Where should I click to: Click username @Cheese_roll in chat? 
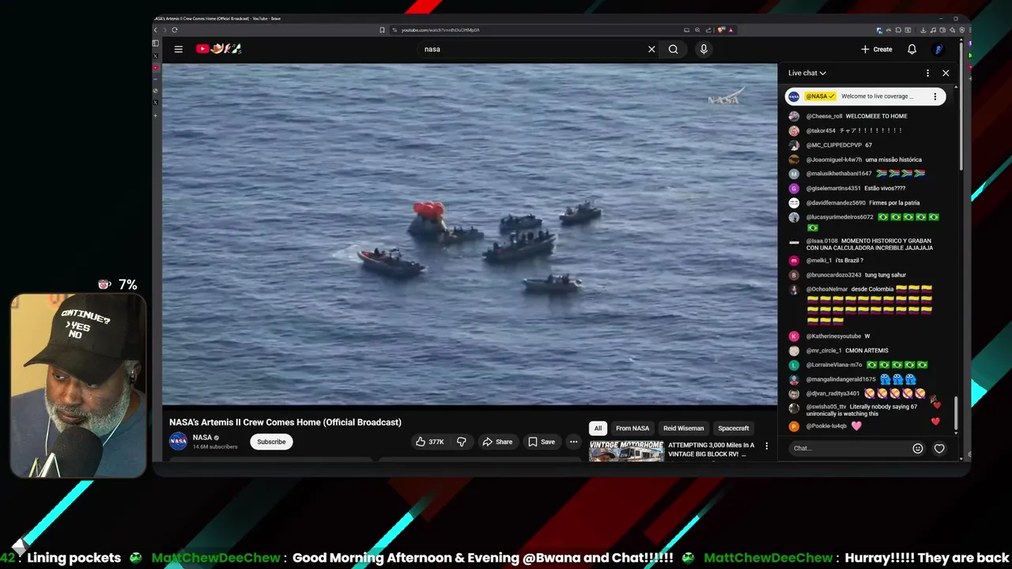tap(824, 116)
